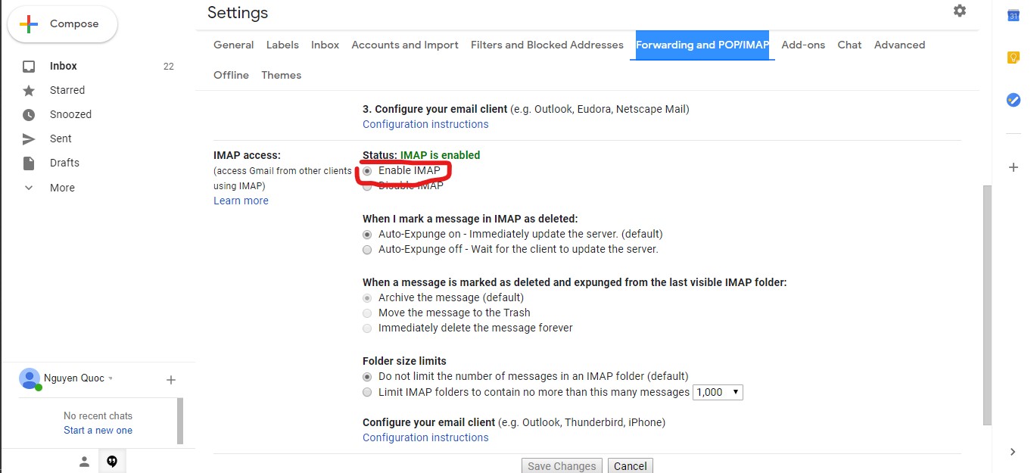Select the contacts person icon at bottom

click(83, 460)
